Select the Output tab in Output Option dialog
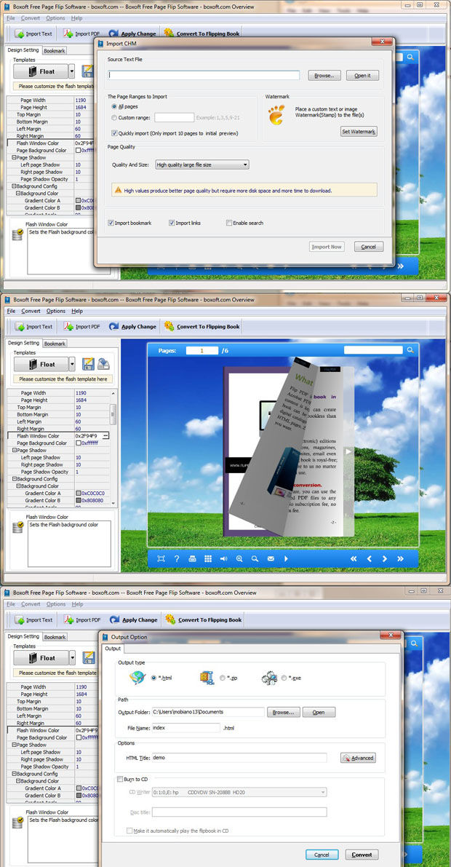This screenshot has height=867, width=451. pyautogui.click(x=113, y=649)
